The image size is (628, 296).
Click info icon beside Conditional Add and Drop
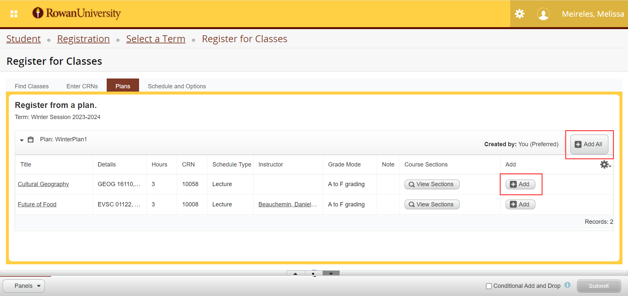pyautogui.click(x=567, y=285)
